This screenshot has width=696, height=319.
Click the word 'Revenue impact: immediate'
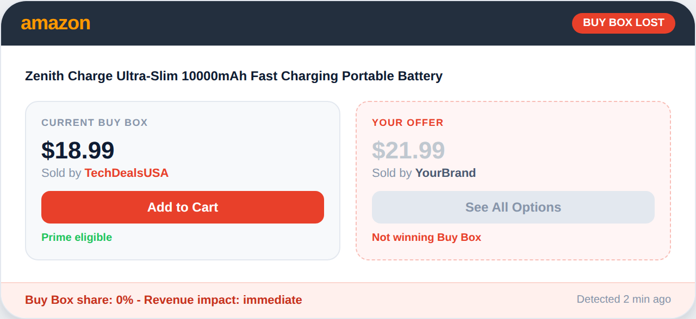coord(223,300)
